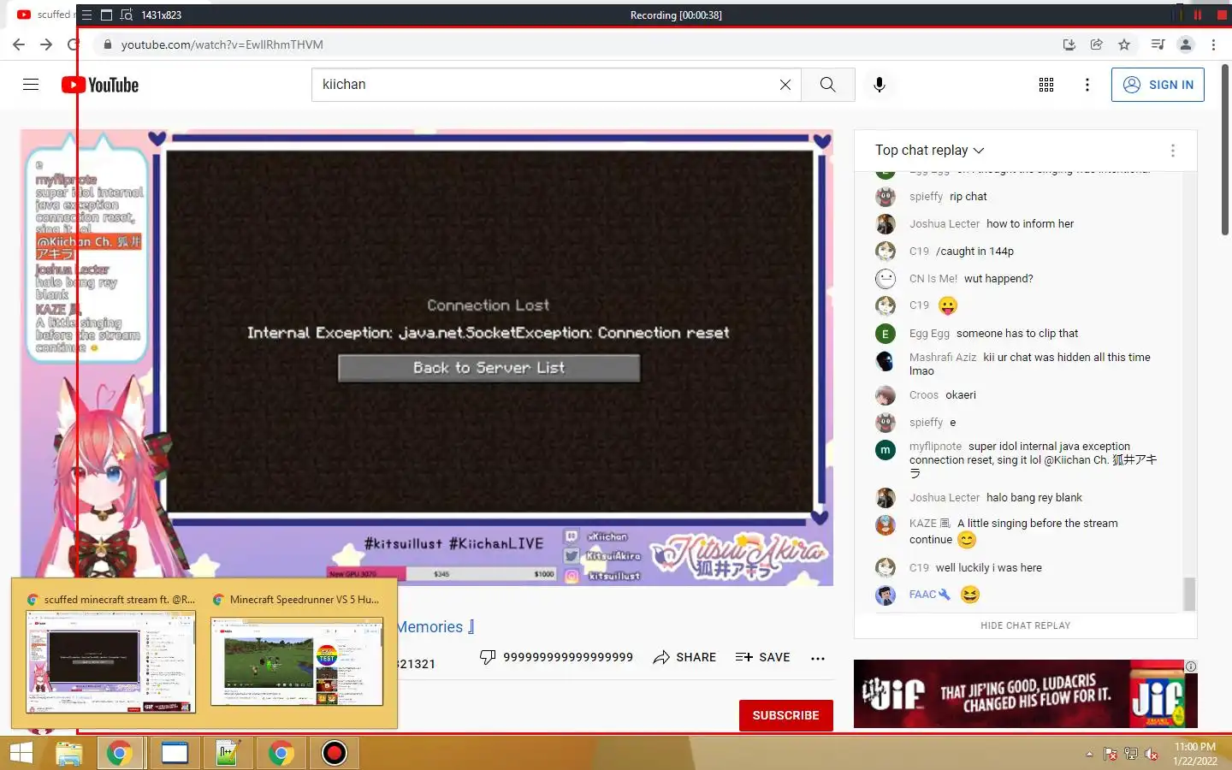Click the ad info icon on Jif banner

pos(1190,666)
